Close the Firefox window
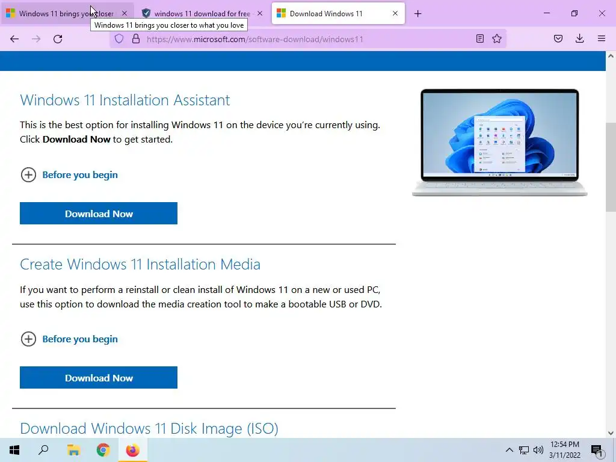Image resolution: width=616 pixels, height=462 pixels. [x=602, y=13]
